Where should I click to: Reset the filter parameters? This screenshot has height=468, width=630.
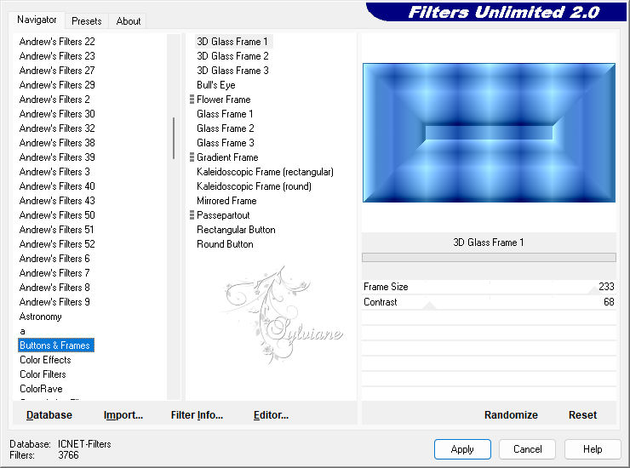(582, 415)
